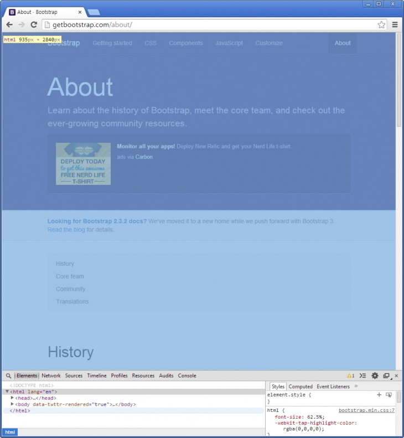Open the Customize navbar link
404x438 pixels.
tap(269, 43)
